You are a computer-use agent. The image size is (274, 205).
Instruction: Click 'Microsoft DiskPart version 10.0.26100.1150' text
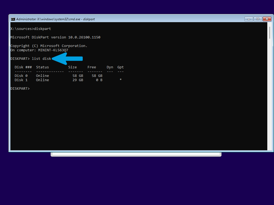55,37
